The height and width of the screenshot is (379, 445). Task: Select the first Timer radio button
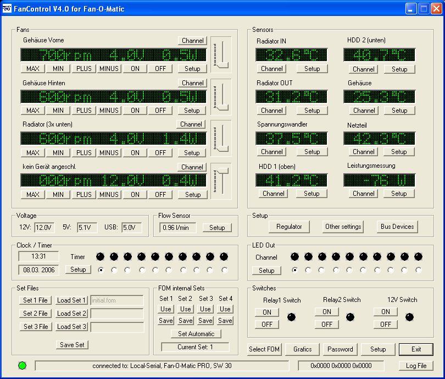point(101,270)
